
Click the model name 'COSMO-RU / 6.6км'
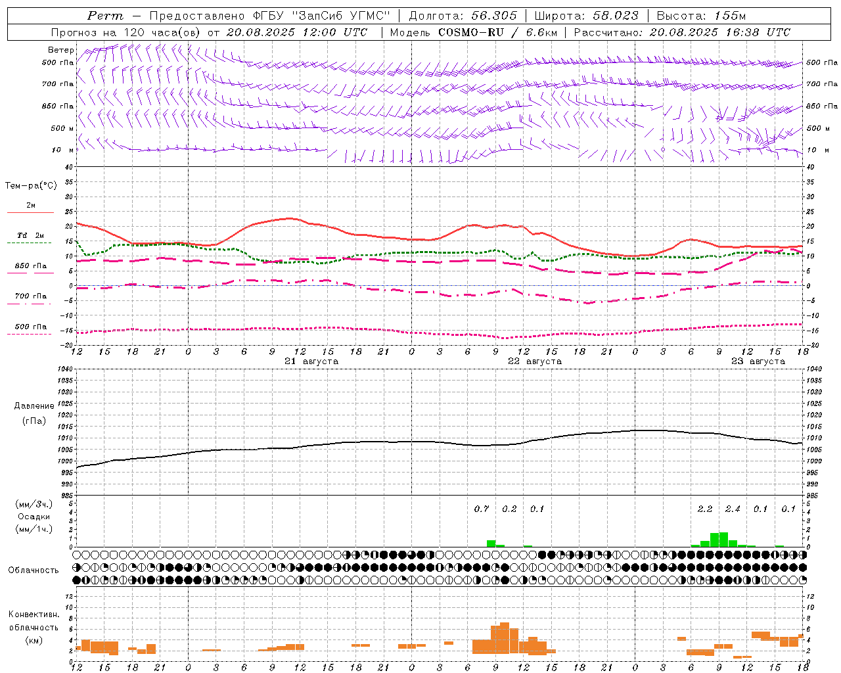(498, 32)
